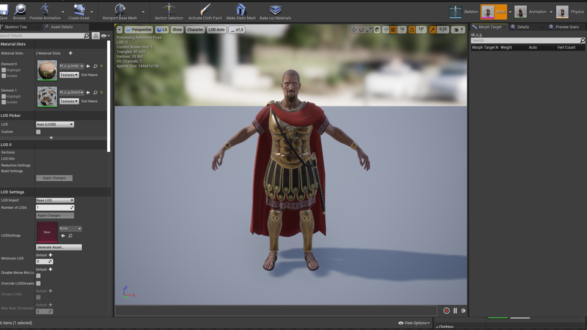Click the Generate Asset button
Screen dimensions: 587x330
(59, 247)
